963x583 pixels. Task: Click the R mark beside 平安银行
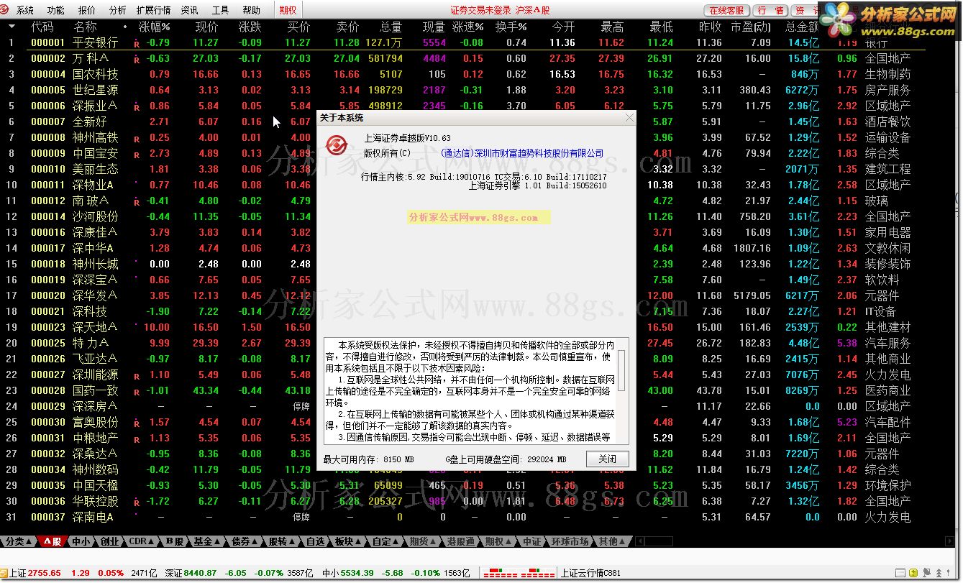137,44
